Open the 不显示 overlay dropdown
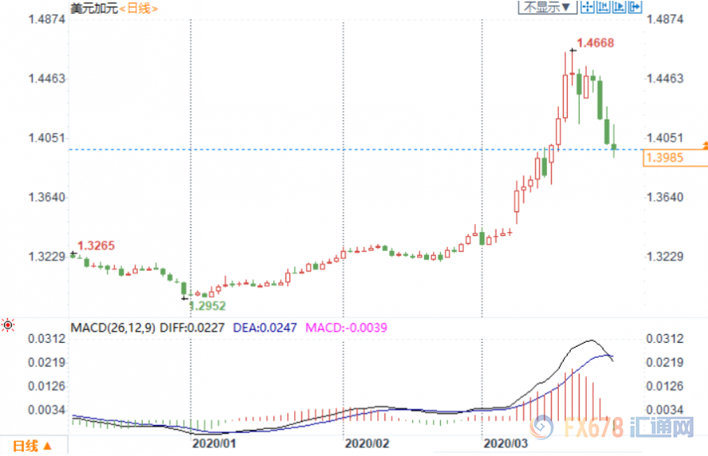The width and height of the screenshot is (708, 456). pos(547,6)
